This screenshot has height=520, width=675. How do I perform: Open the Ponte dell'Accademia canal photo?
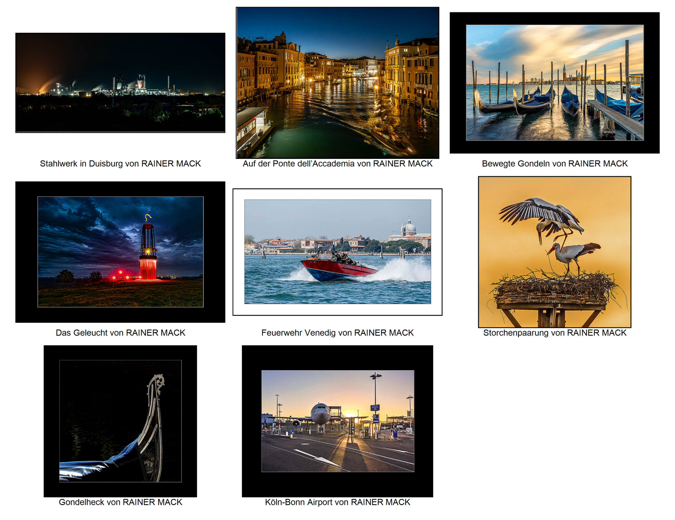pos(337,83)
